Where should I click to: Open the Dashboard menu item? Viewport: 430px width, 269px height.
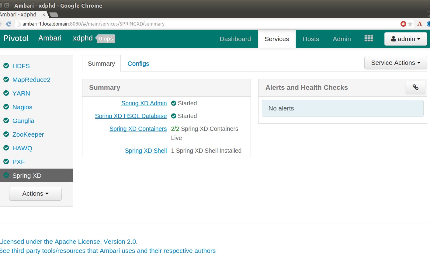235,39
